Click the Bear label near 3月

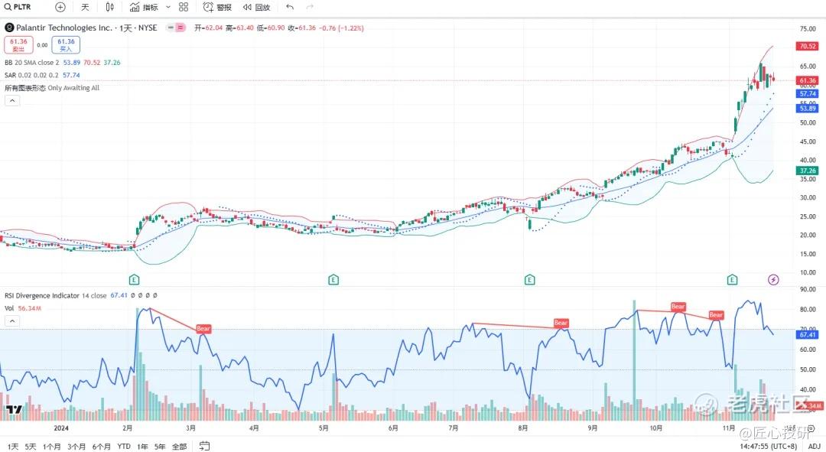pyautogui.click(x=203, y=328)
